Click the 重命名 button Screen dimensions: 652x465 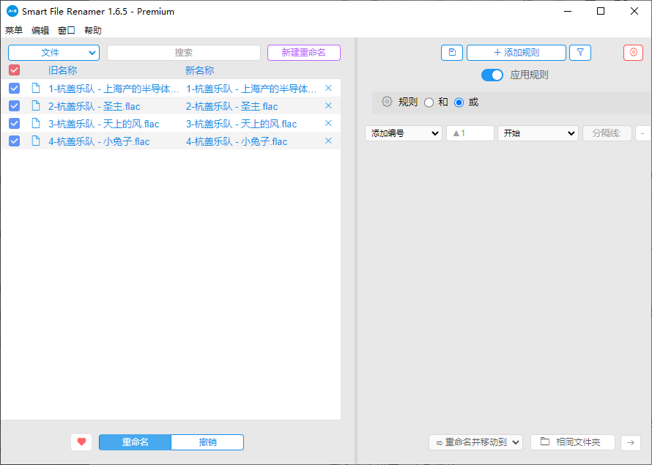pyautogui.click(x=135, y=442)
